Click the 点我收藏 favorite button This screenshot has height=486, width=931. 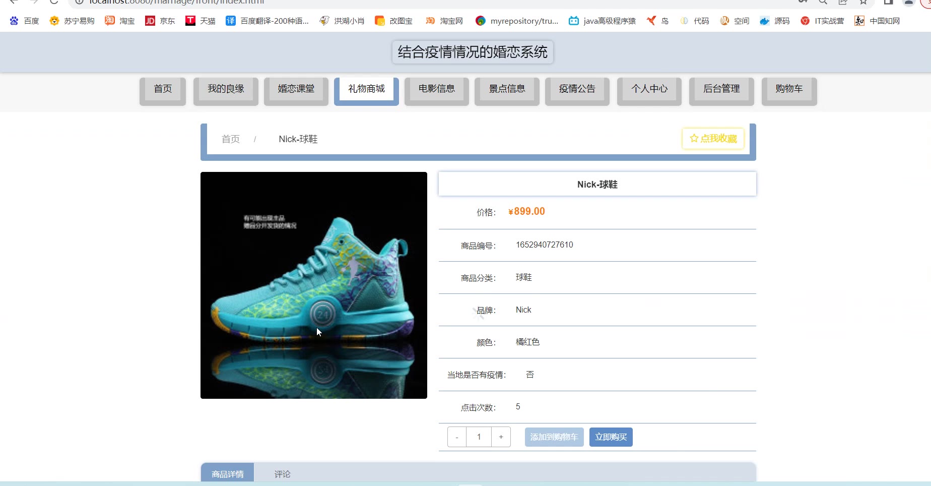point(713,138)
